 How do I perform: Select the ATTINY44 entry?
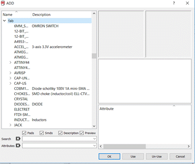tap(22, 62)
